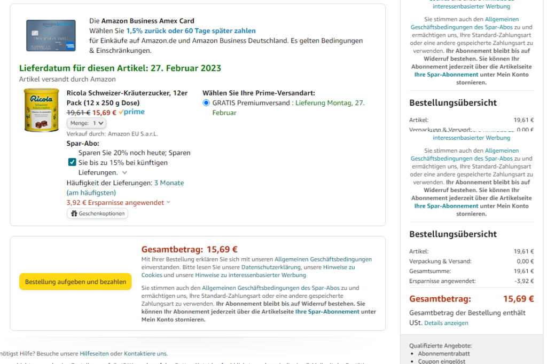
Task: Click Gesamtbetrag 15,69 € in main section
Action: [x=190, y=249]
